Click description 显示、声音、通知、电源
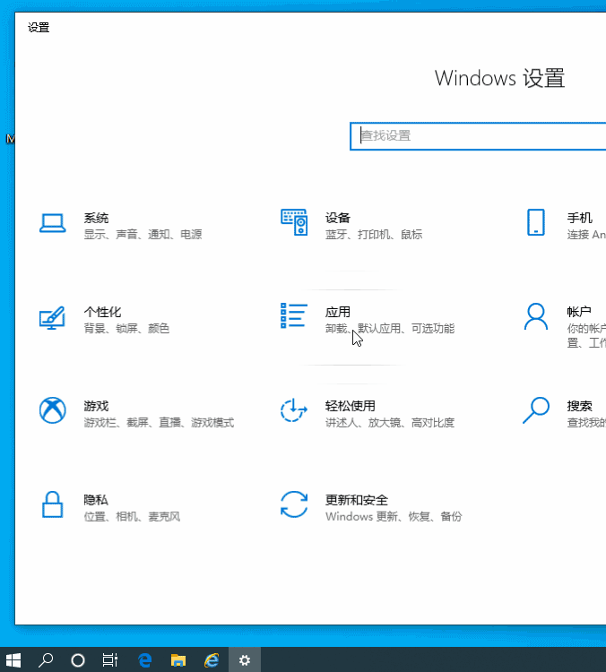 click(143, 235)
